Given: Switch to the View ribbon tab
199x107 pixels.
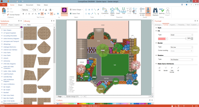Looking at the screenshot, I should click(38, 5).
